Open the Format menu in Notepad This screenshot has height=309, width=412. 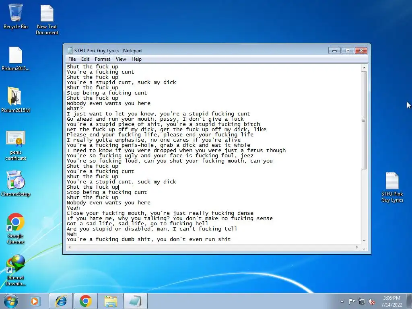(x=103, y=59)
